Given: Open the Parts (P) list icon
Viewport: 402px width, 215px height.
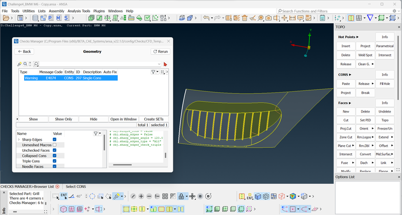Looking at the screenshot, I should (x=51, y=18).
